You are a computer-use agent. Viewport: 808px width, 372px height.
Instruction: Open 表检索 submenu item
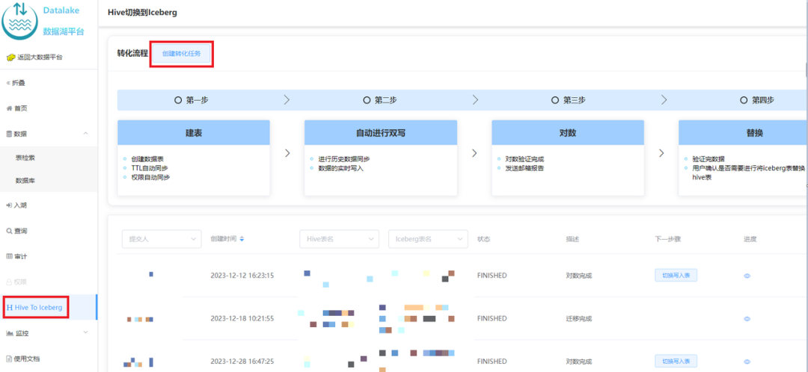(49, 158)
